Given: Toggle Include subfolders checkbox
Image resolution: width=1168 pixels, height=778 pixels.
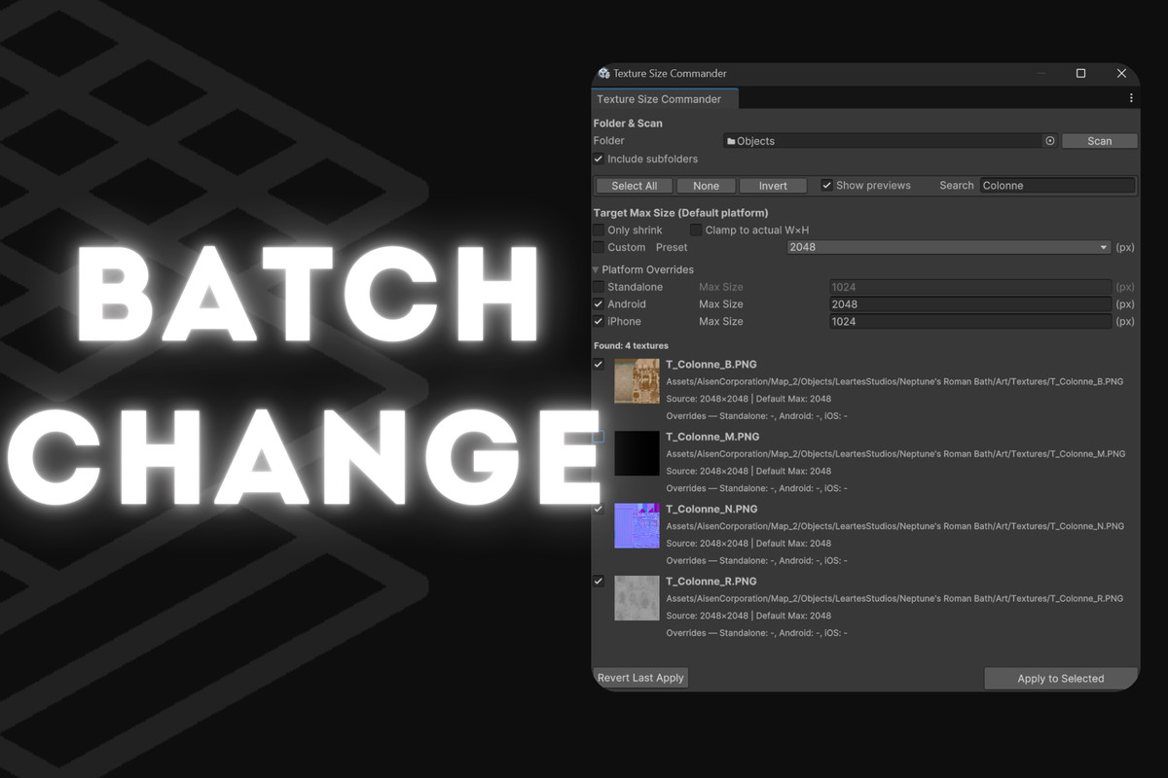Looking at the screenshot, I should 599,159.
